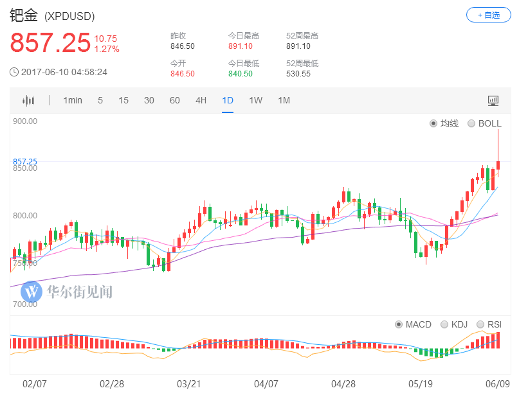Image resolution: width=519 pixels, height=395 pixels.
Task: Open the fullscreen chart display icon
Action: click(493, 100)
